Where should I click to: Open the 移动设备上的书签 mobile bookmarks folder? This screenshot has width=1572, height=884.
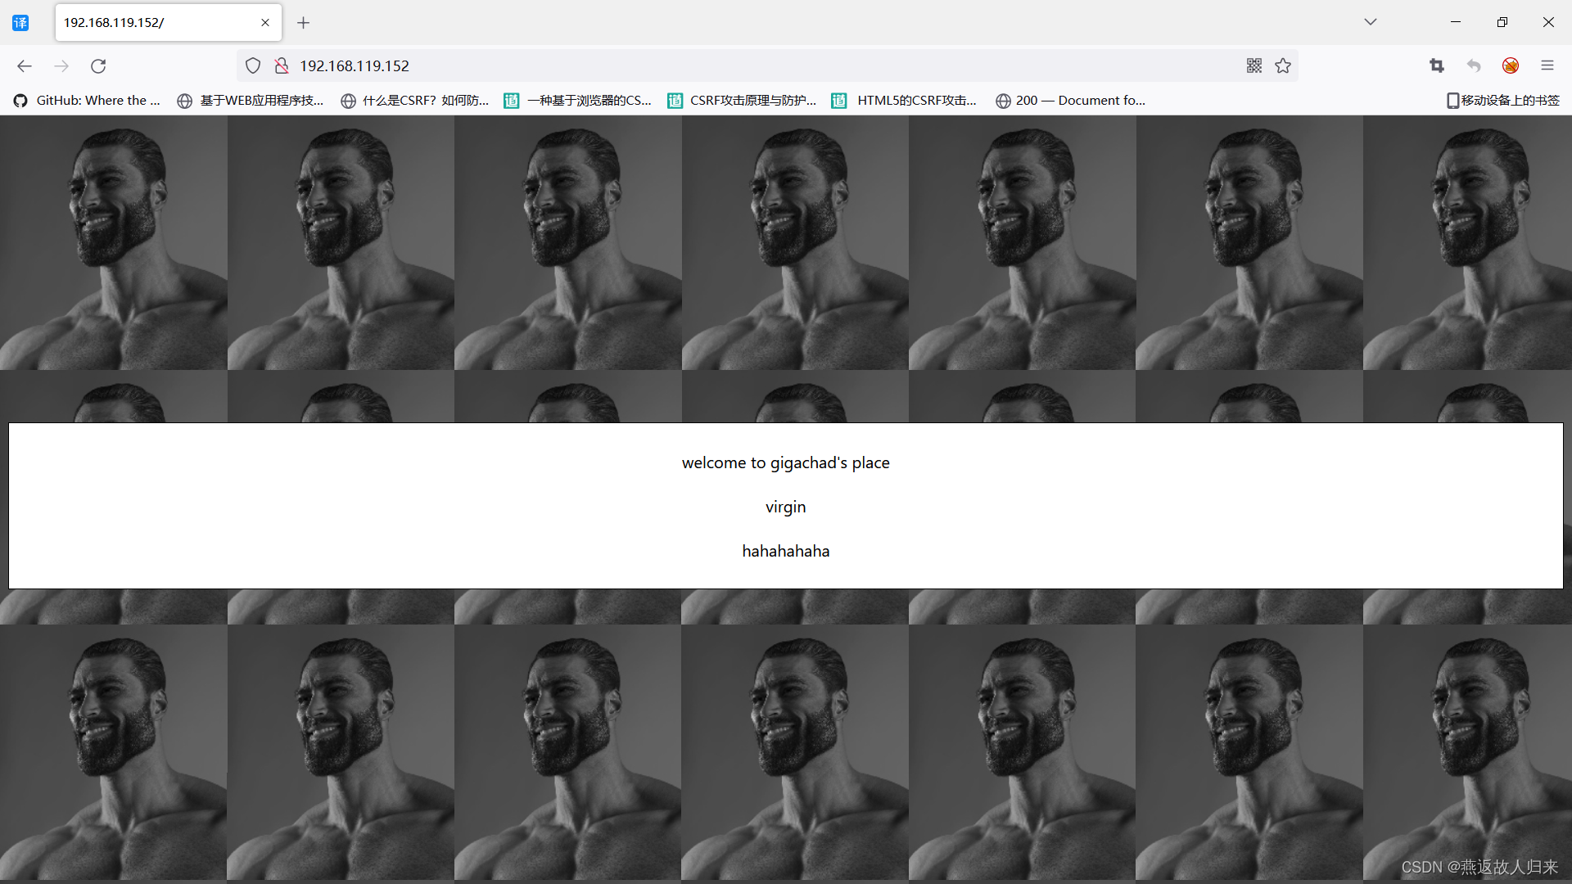pos(1502,100)
